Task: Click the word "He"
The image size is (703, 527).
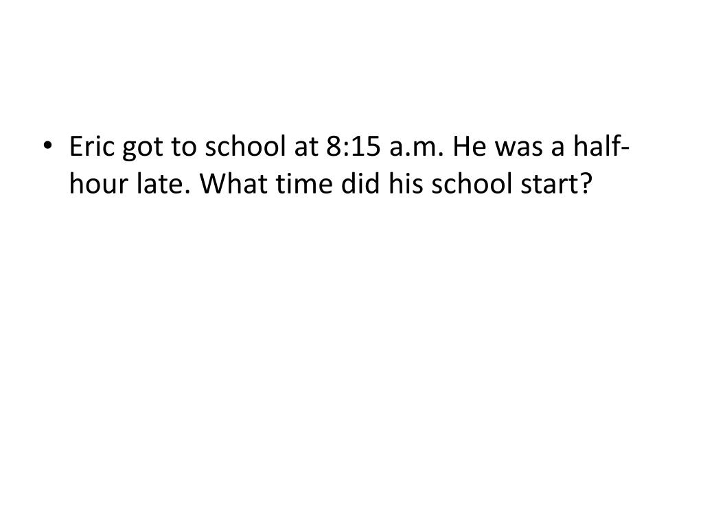Action: (x=469, y=147)
